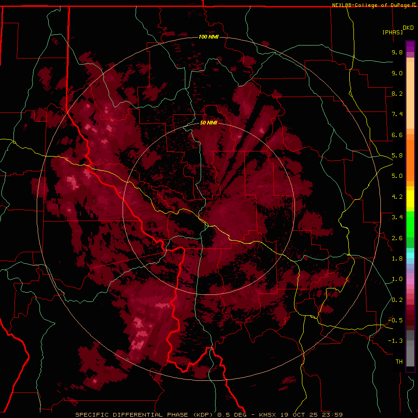This screenshot has width=418, height=418.
Task: Select the 7.4 value on the legend
Action: pyautogui.click(x=397, y=114)
